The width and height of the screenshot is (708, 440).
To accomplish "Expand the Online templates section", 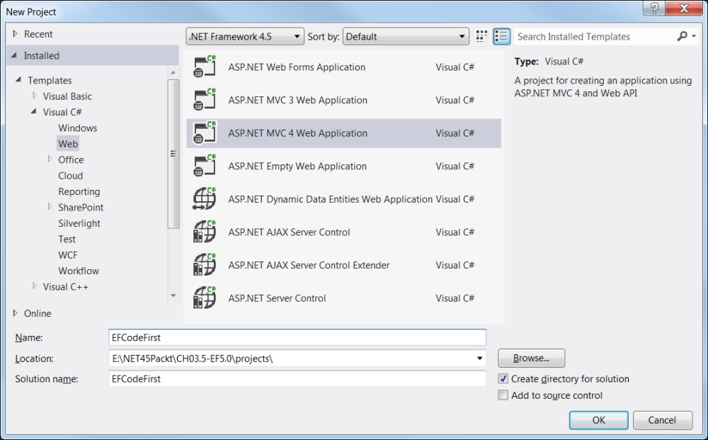I will pos(16,313).
